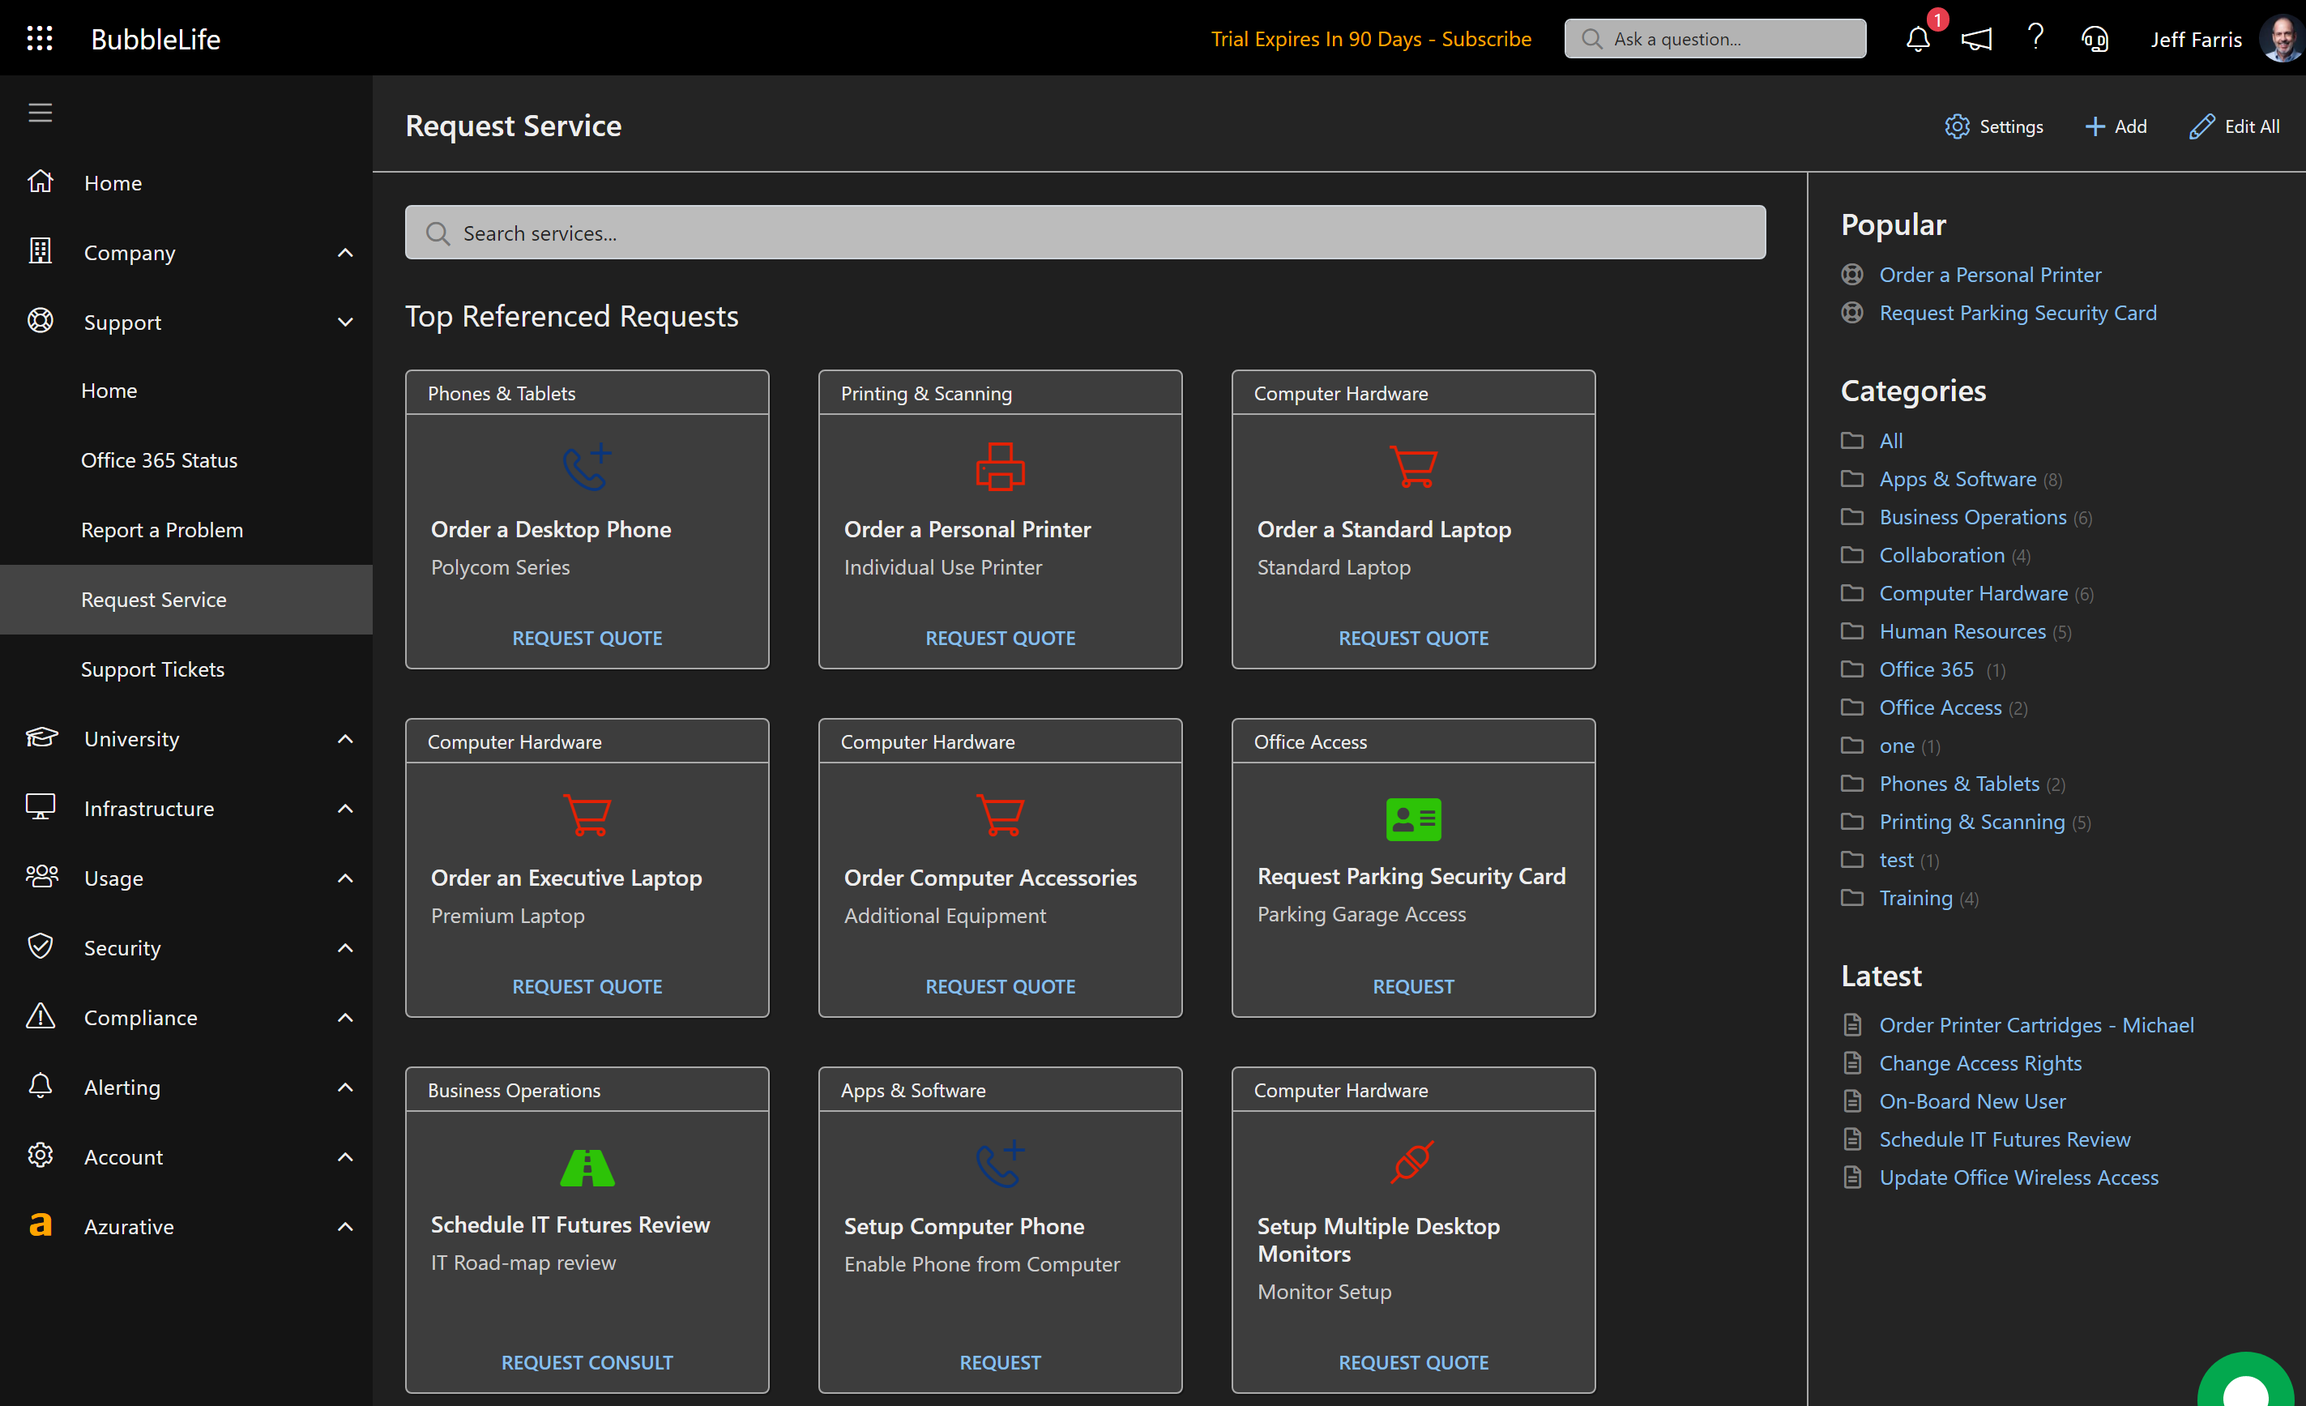Click the Security shield icon

pos(41,947)
